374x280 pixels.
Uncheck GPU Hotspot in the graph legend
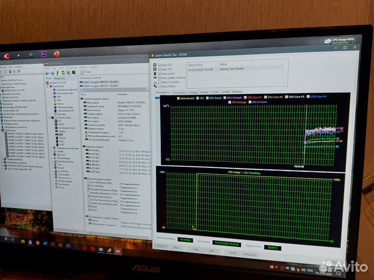225,98
